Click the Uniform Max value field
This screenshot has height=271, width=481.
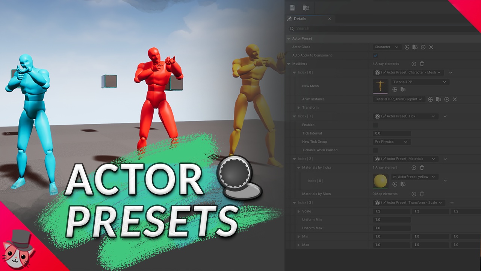(392, 228)
